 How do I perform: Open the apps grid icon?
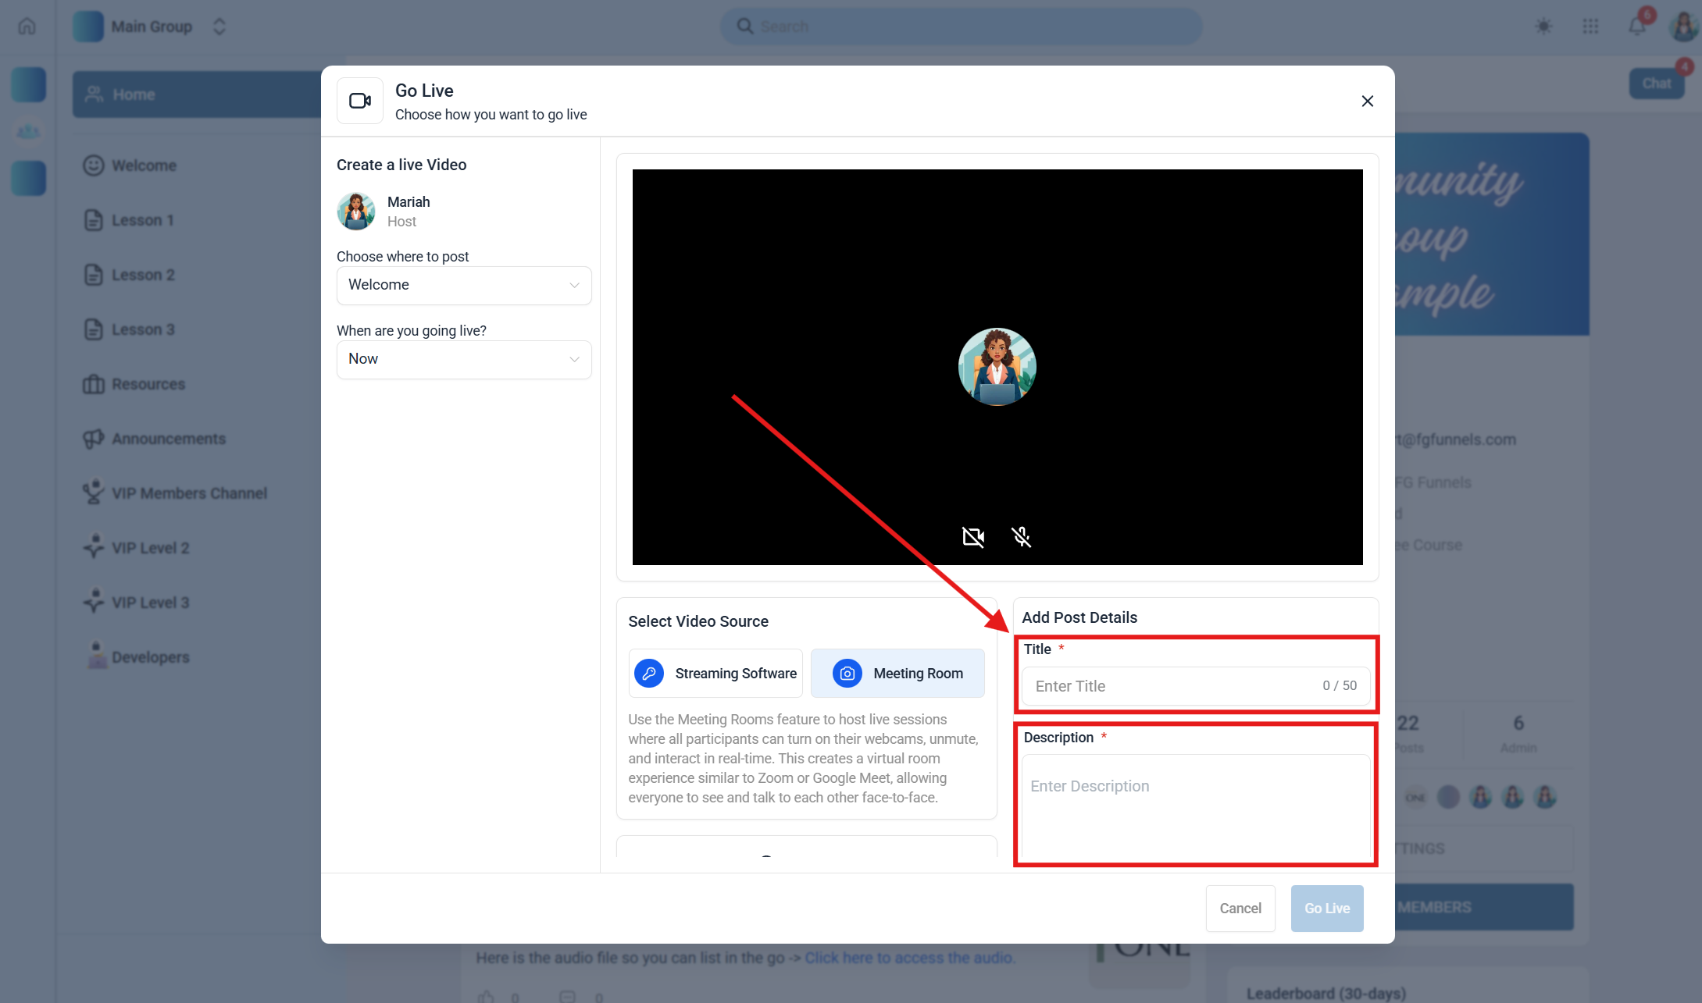coord(1590,27)
